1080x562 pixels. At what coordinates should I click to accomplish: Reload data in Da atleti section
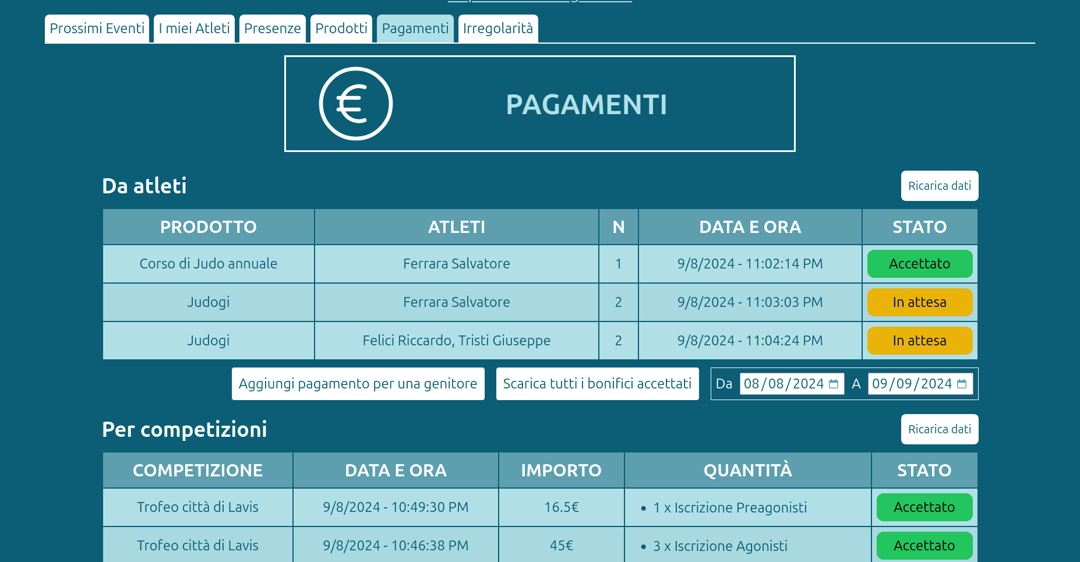(x=939, y=186)
